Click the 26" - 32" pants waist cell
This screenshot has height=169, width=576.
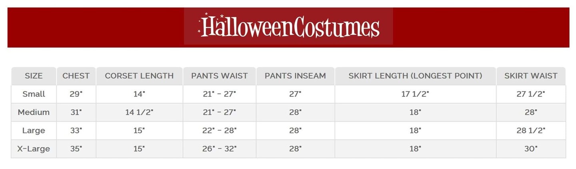point(219,149)
